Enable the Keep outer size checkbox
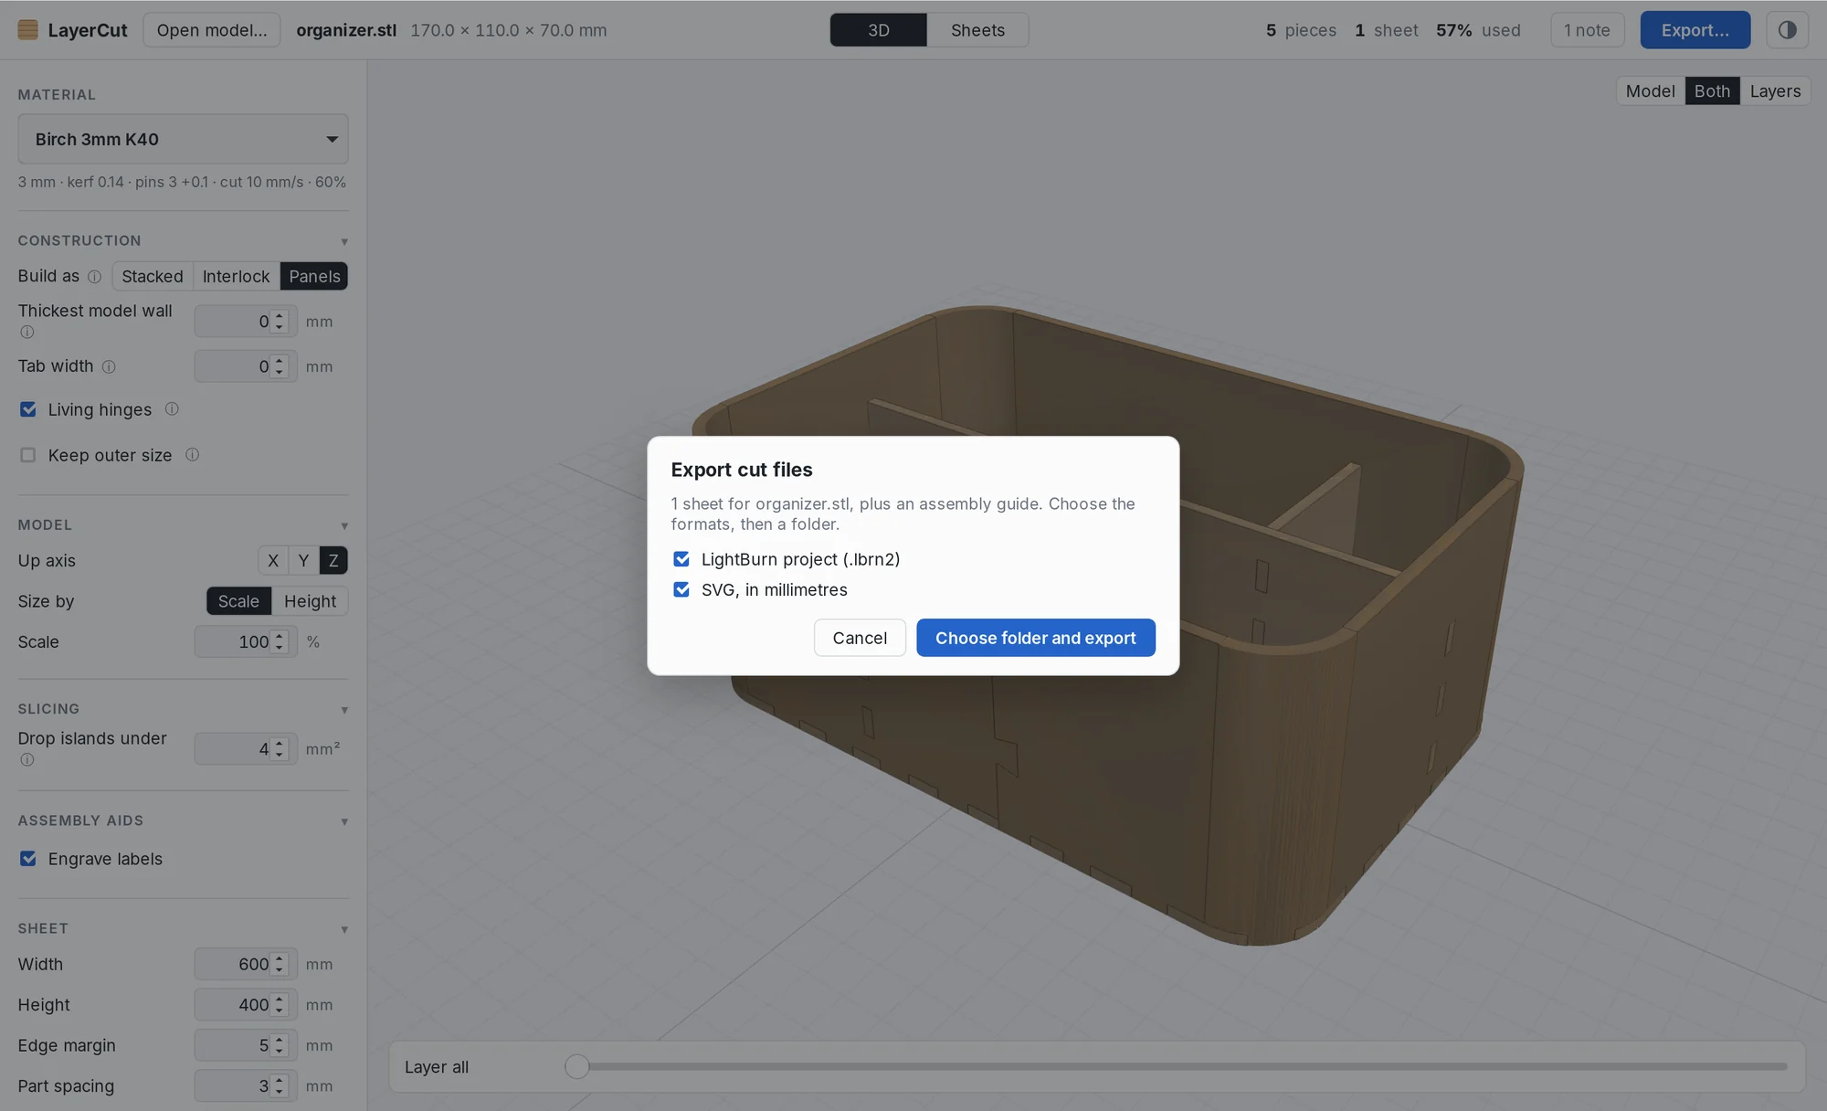 pyautogui.click(x=28, y=455)
